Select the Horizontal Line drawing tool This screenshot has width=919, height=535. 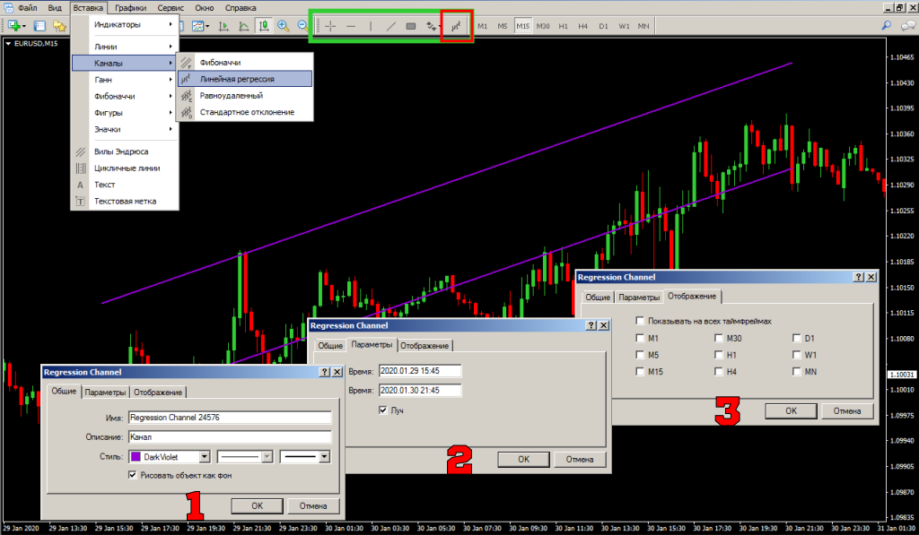[351, 26]
